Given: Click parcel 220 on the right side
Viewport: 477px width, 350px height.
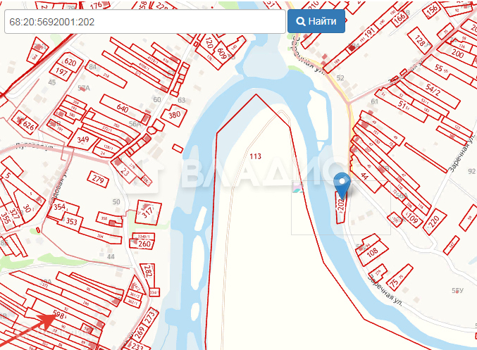Looking at the screenshot, I should pos(435,221).
